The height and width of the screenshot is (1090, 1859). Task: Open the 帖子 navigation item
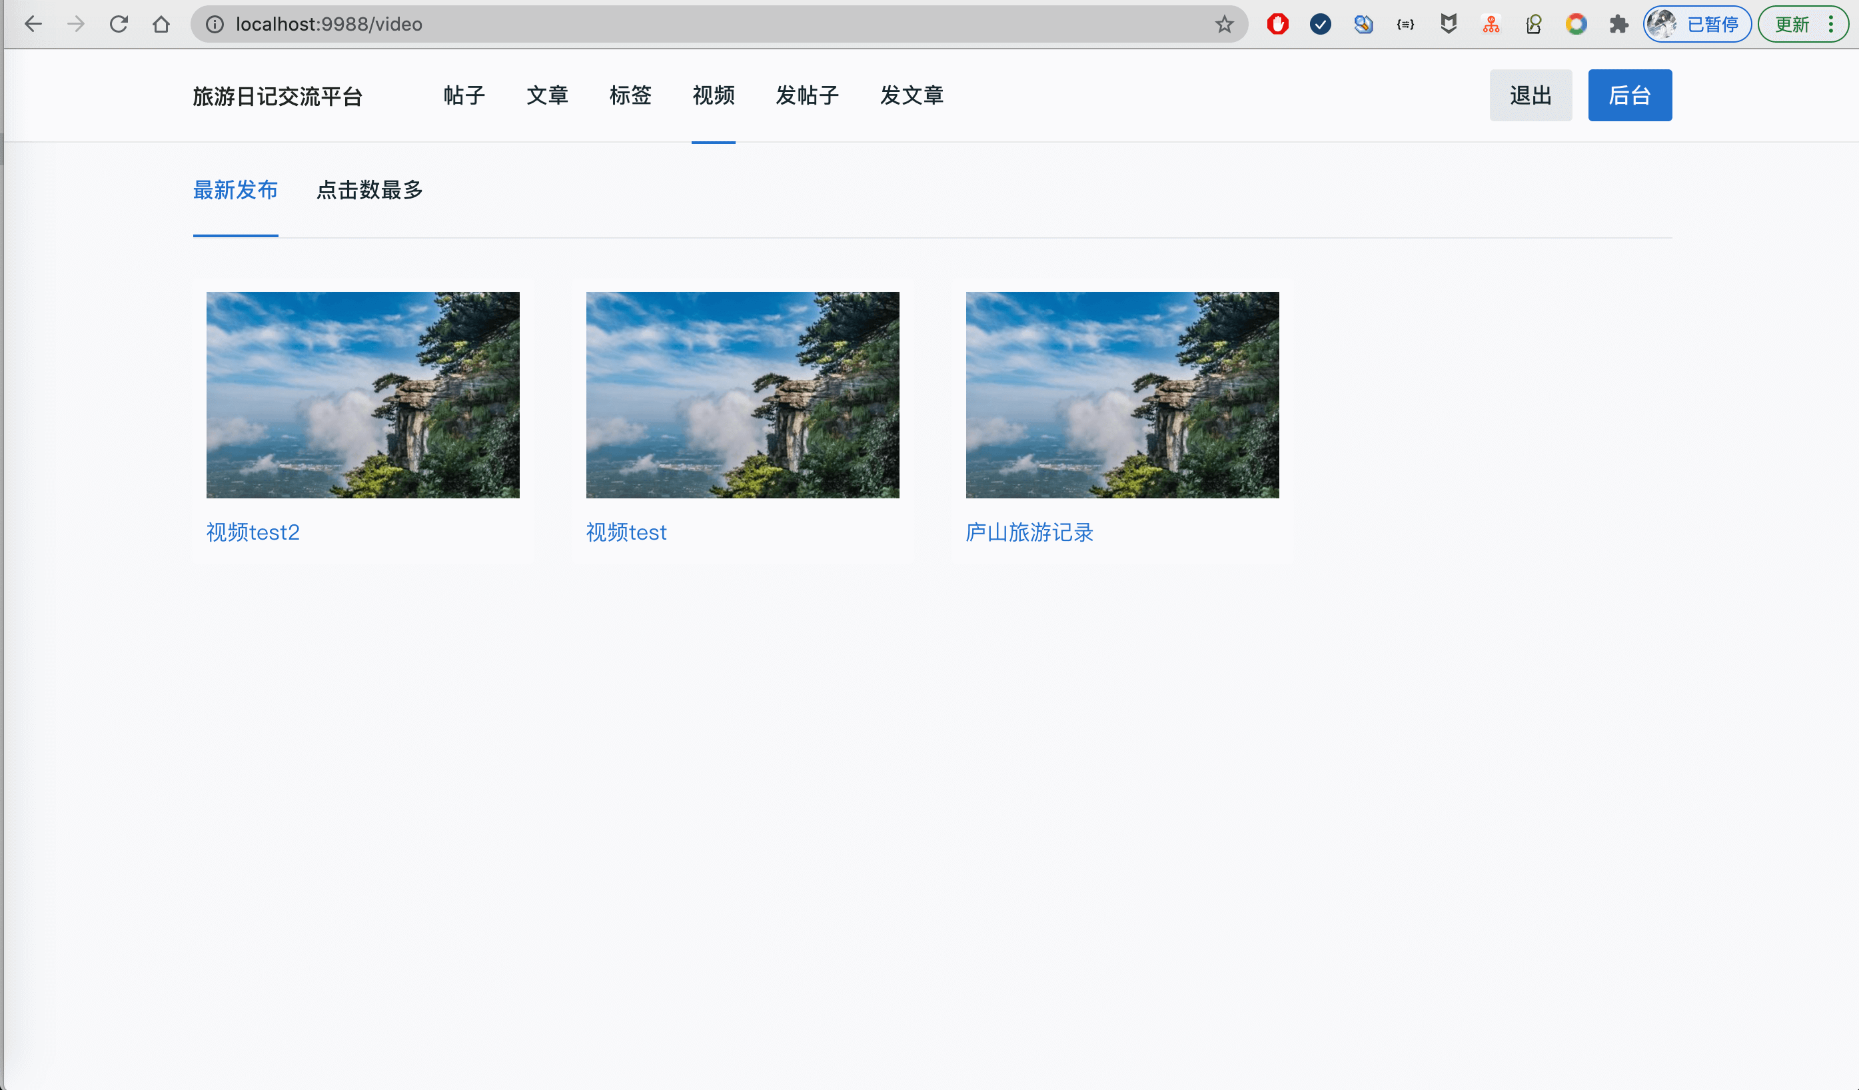click(464, 95)
